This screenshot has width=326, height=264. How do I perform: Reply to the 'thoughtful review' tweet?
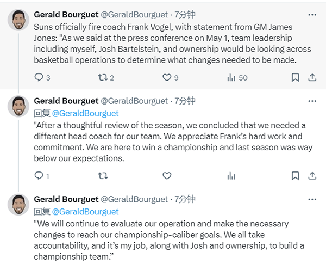tap(39, 176)
